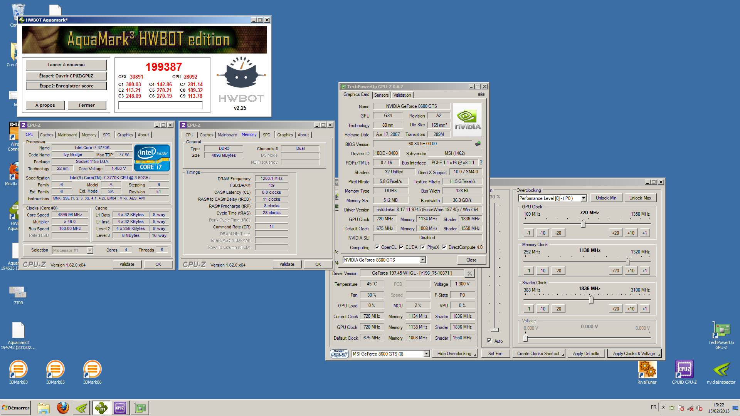Open Mainboard tab in left CPU-Z window

point(67,135)
